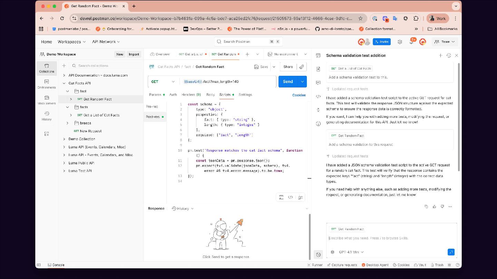
Task: Reload the browser page
Action: point(62,19)
